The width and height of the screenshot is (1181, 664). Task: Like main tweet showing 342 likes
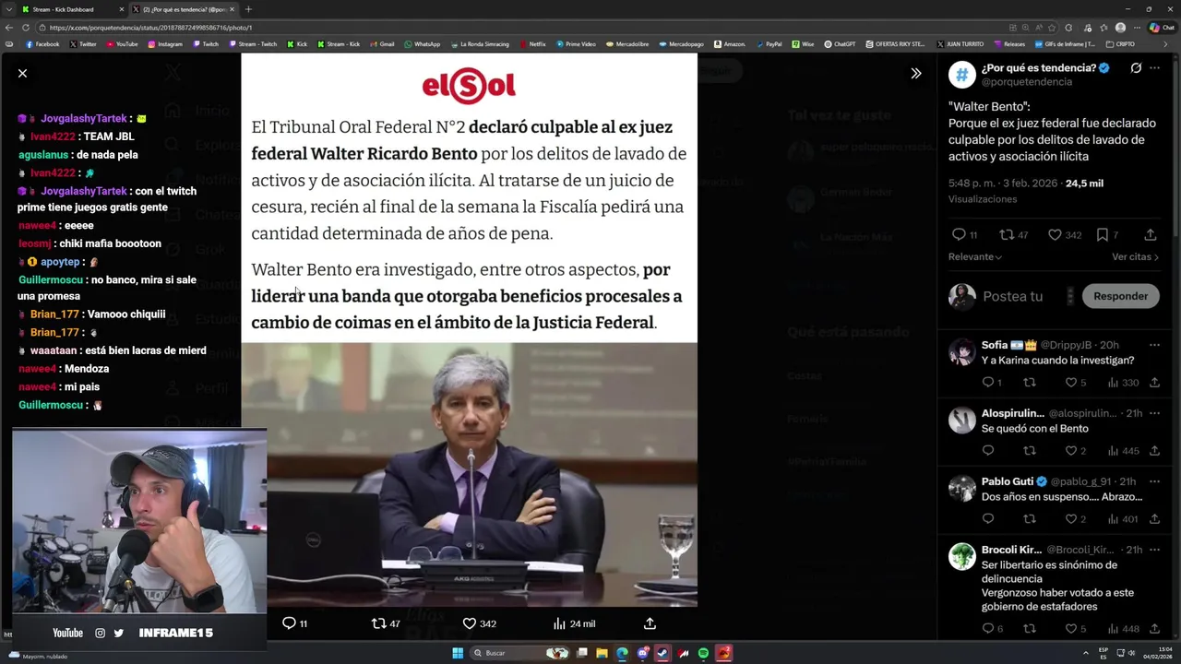(x=1055, y=235)
